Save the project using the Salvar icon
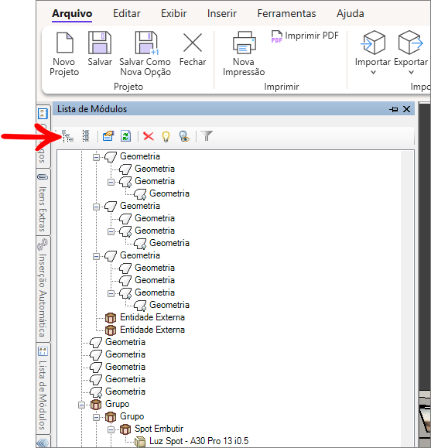 (x=100, y=49)
